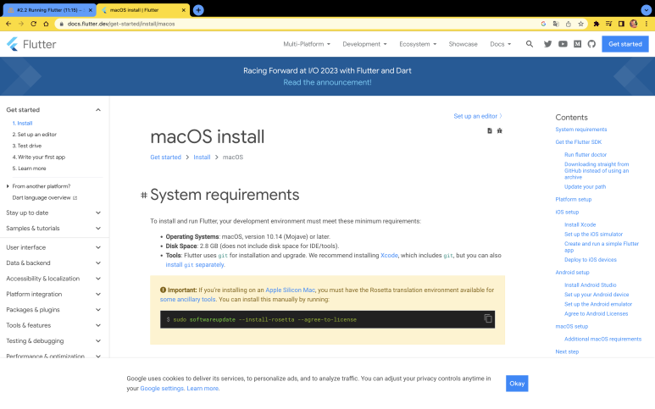Screen dimensions: 655x409
Task: Open Flutter Twitter page
Action: point(547,44)
